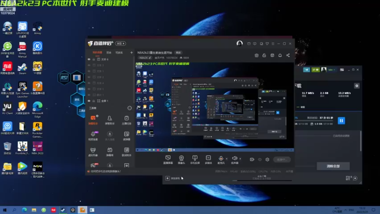Add a new scene with the plus icon
This screenshot has width=380, height=214.
point(132,52)
